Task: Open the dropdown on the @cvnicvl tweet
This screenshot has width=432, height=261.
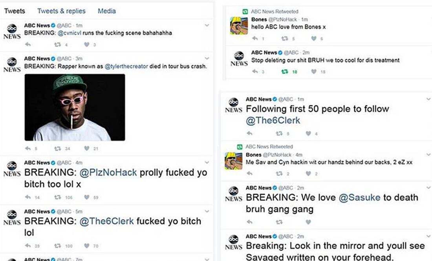Action: pos(207,24)
